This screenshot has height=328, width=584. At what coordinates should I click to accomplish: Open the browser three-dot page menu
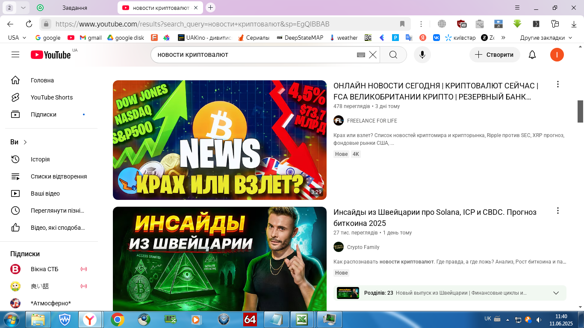[421, 24]
